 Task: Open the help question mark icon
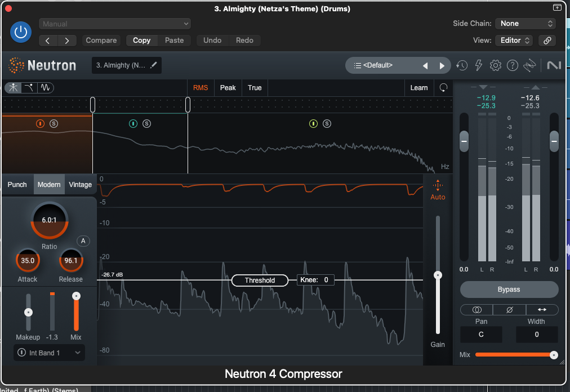pyautogui.click(x=513, y=65)
